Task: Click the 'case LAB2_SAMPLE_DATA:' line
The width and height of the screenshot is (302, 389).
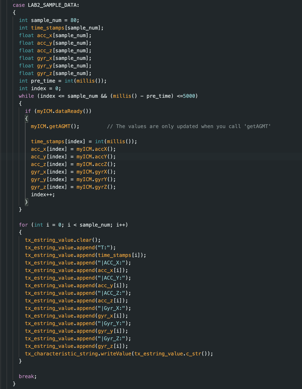Action: (x=46, y=5)
